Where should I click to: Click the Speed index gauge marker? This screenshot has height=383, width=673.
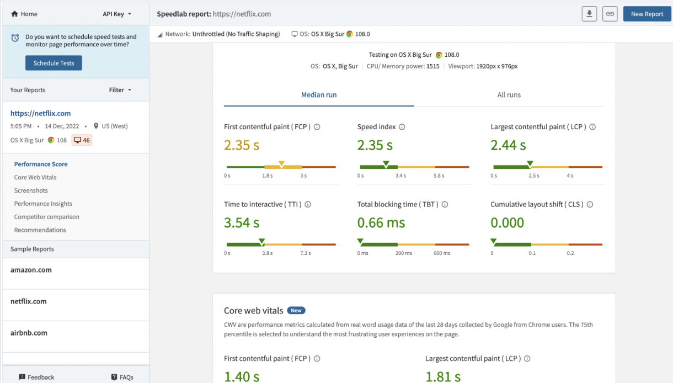point(386,164)
